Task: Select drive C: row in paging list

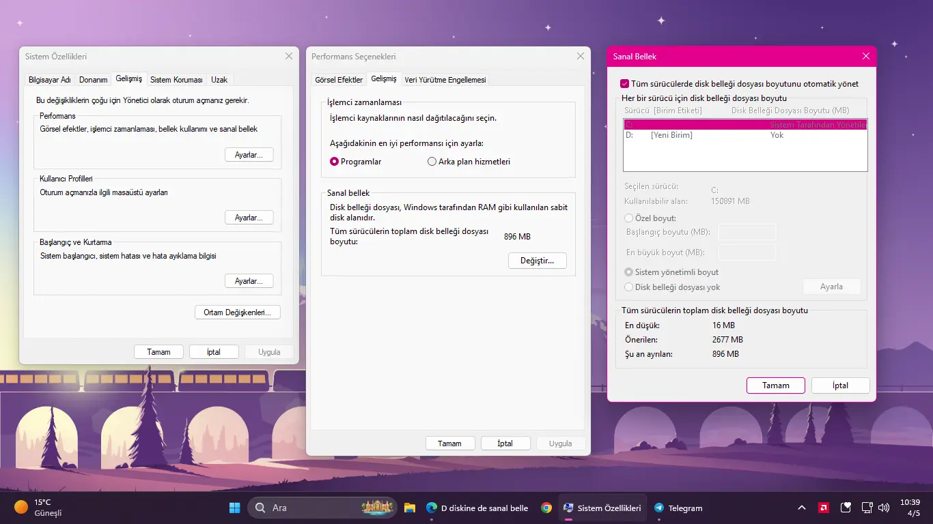Action: [745, 125]
